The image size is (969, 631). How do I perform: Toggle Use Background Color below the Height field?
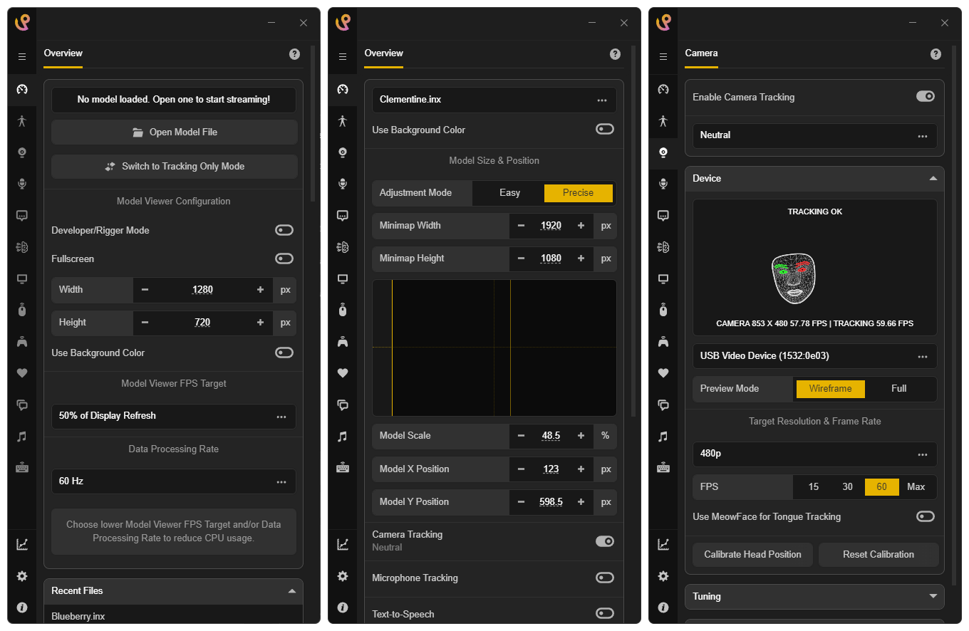[284, 353]
